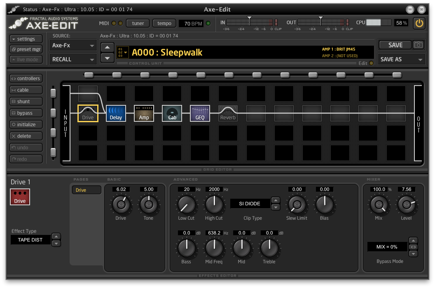Viewport: 435px width, 288px height.
Task: Edit the Drive value 6.02 field
Action: pos(121,189)
